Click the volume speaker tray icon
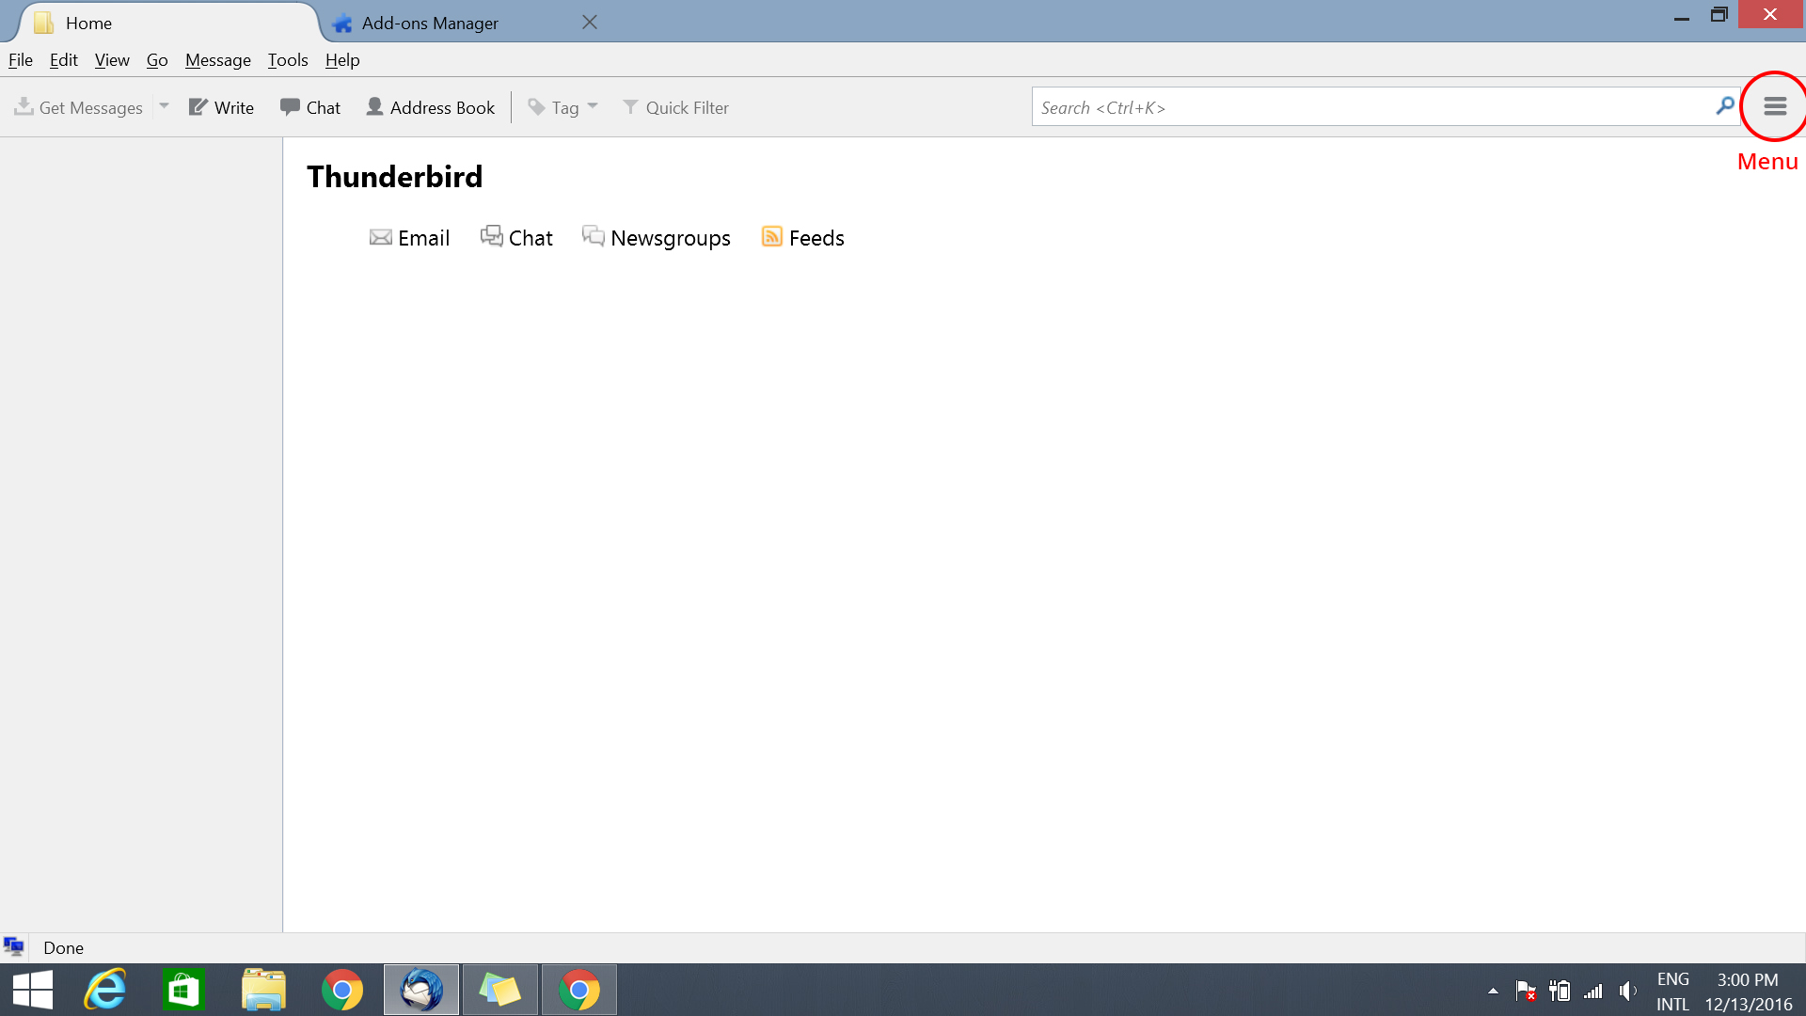1806x1016 pixels. point(1628,991)
